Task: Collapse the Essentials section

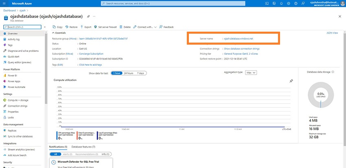Action: [59, 33]
